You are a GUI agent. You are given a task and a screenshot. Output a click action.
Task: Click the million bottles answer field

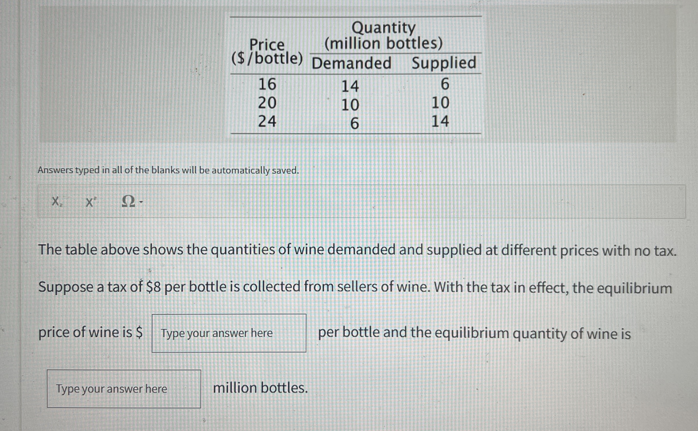[x=124, y=389]
